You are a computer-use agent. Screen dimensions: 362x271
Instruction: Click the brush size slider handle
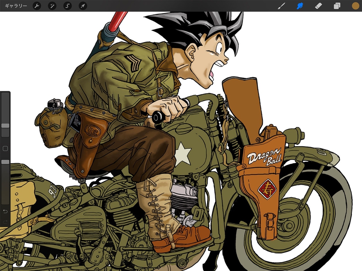pos(5,125)
